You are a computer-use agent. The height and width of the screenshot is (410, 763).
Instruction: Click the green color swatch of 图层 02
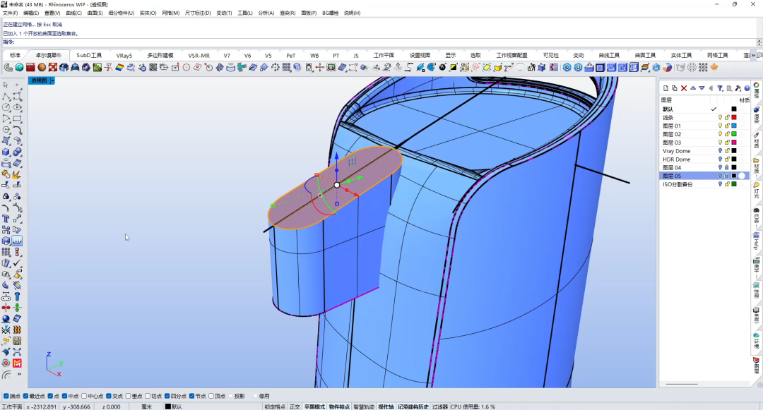click(734, 134)
